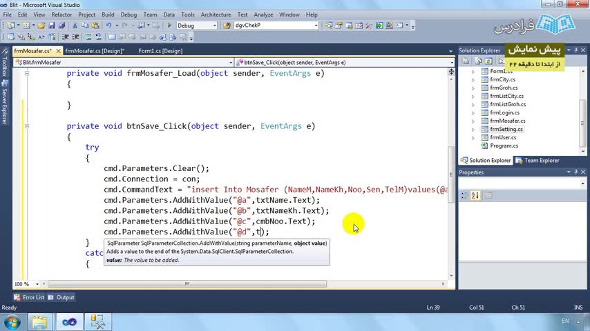Open the Toolbox side tab
This screenshot has height=331, width=590.
pos(4,63)
